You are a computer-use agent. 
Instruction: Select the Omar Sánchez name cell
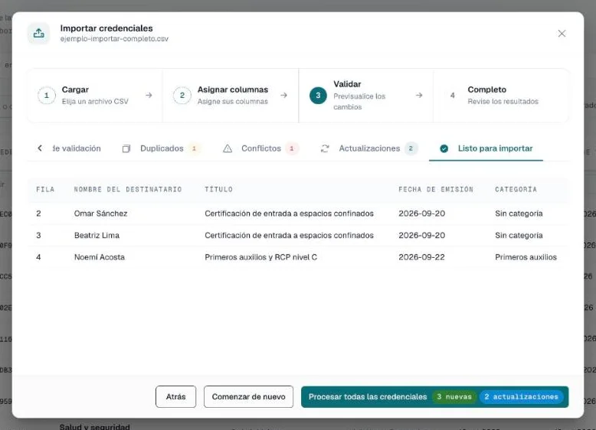[100, 213]
